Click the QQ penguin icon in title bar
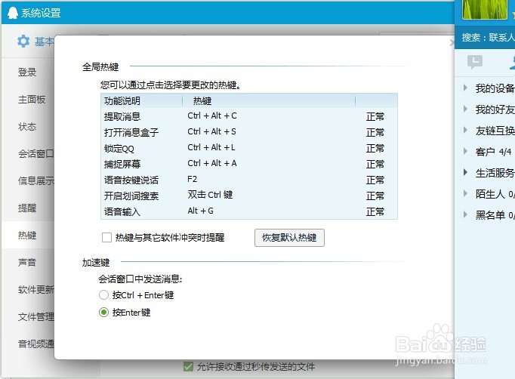The width and height of the screenshot is (515, 379). tap(13, 13)
